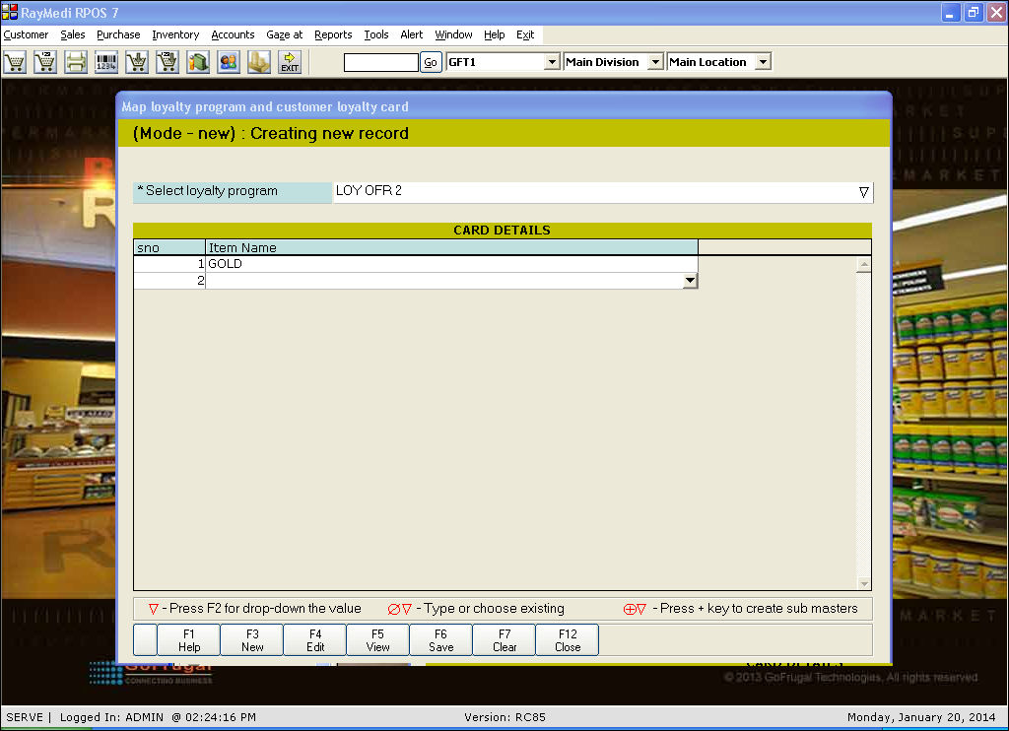Open the Window menu
Image resolution: width=1009 pixels, height=731 pixels.
(453, 34)
